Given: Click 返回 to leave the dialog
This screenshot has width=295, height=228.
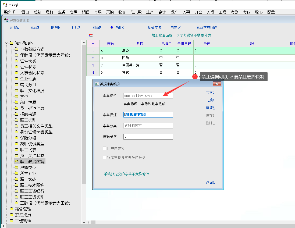Looking at the screenshot, I should point(210,183).
